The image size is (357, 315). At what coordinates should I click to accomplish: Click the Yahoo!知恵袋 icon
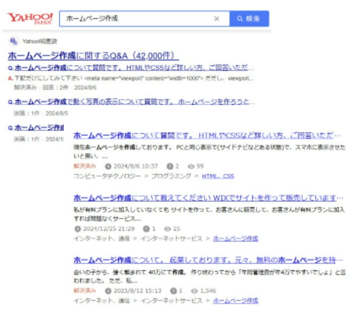(x=13, y=41)
